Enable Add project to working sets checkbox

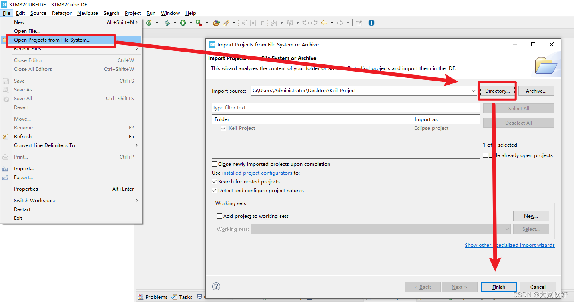(x=219, y=216)
